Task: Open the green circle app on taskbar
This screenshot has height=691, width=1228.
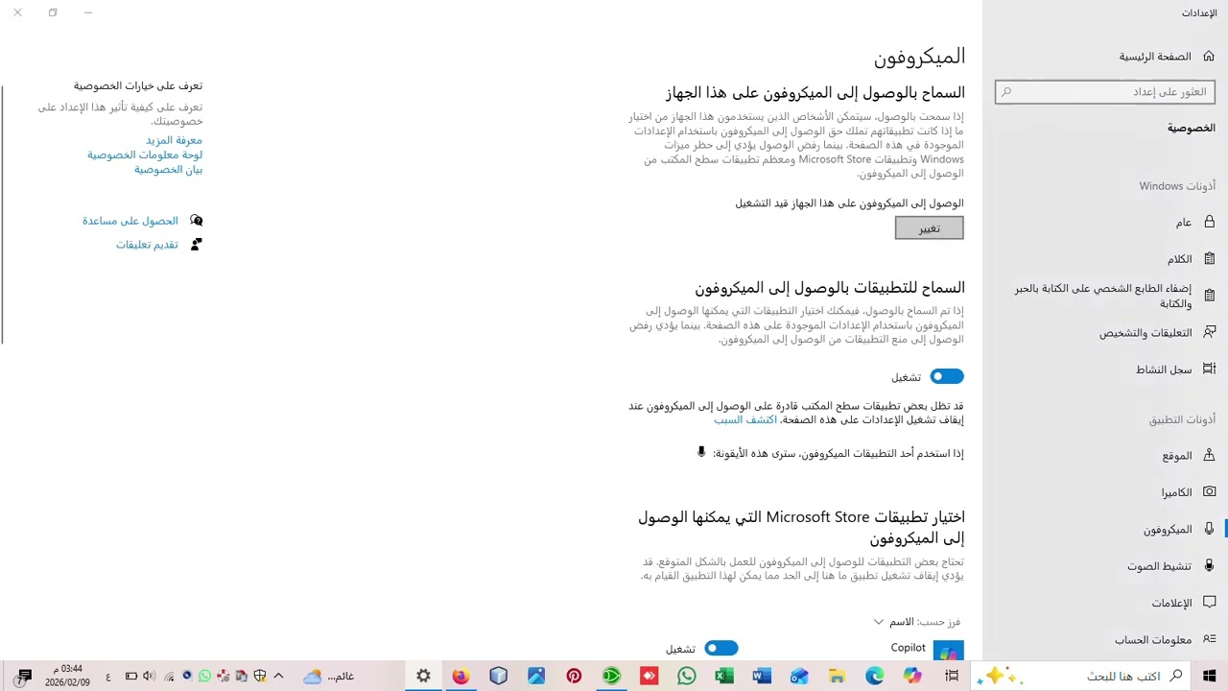Action: click(x=611, y=676)
